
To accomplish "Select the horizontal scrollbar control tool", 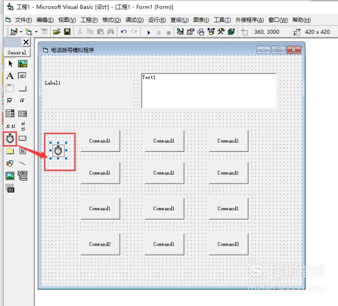I will [x=10, y=126].
